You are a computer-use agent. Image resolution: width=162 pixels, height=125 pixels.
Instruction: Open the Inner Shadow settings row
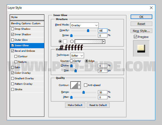coord(27,34)
